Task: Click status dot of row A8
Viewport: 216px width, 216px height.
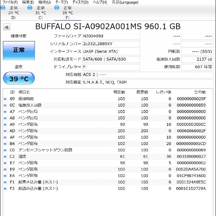Action: [x=5, y=118]
